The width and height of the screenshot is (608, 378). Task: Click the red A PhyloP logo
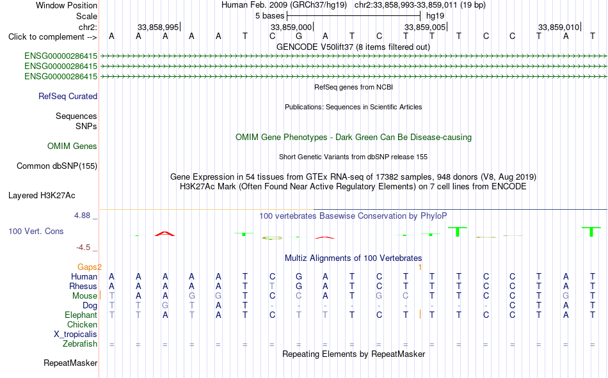coord(164,234)
